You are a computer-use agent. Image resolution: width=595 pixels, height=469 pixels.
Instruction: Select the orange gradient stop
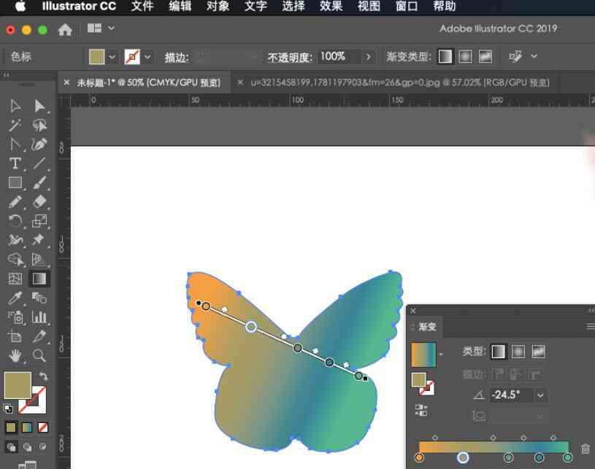[419, 458]
